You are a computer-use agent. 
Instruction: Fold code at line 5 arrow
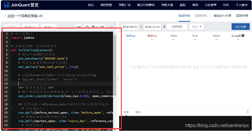[9, 50]
